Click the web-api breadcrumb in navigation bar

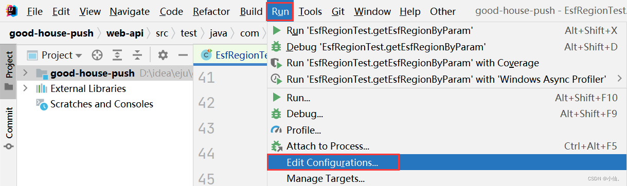coord(124,33)
